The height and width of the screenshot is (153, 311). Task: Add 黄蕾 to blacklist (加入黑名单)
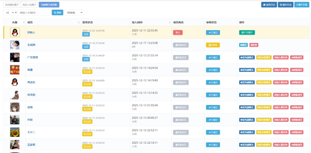coord(281,70)
